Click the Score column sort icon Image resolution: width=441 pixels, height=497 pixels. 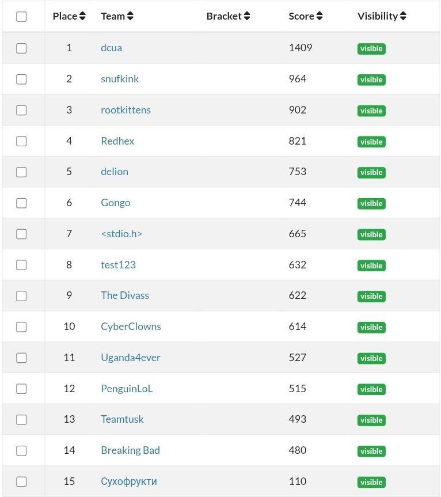tap(320, 16)
